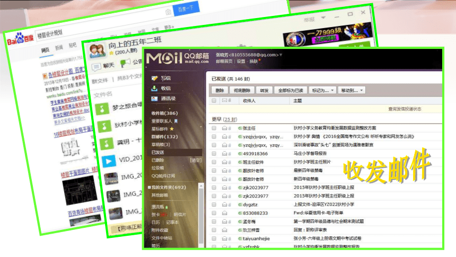
Task: Open contacts (通讯录) card icon
Action: (x=154, y=99)
